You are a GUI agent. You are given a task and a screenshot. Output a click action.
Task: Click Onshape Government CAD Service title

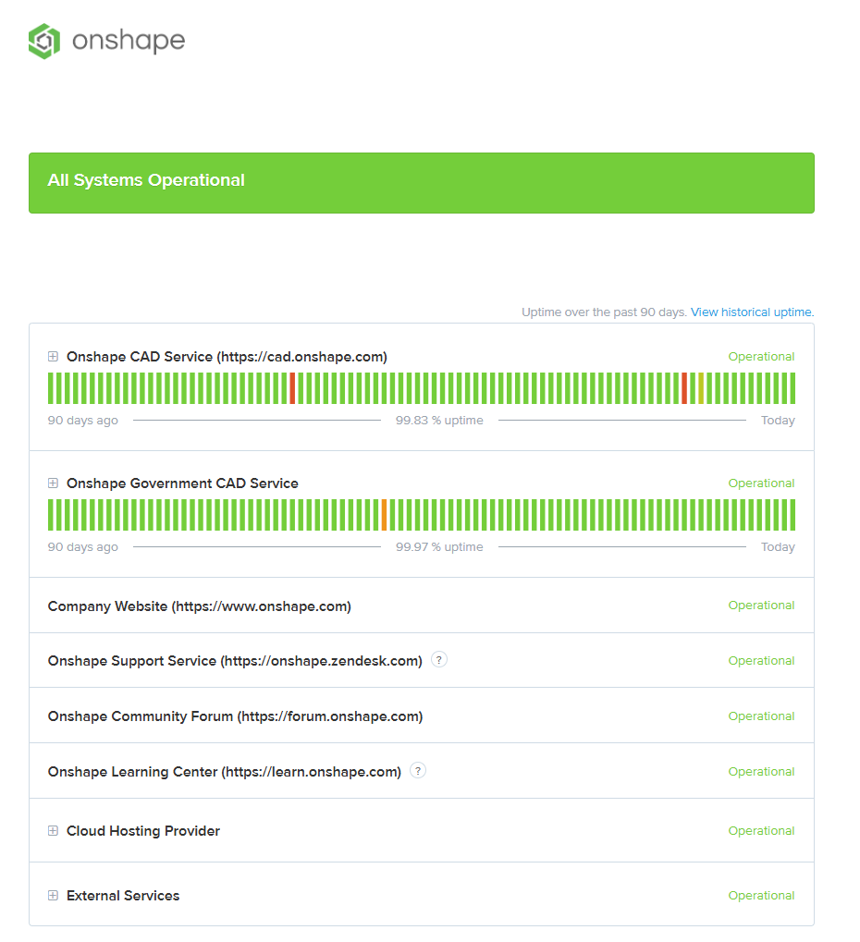coord(182,483)
